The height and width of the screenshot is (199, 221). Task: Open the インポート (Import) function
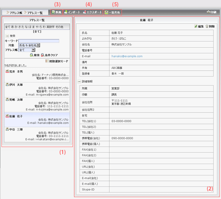tap(72, 12)
